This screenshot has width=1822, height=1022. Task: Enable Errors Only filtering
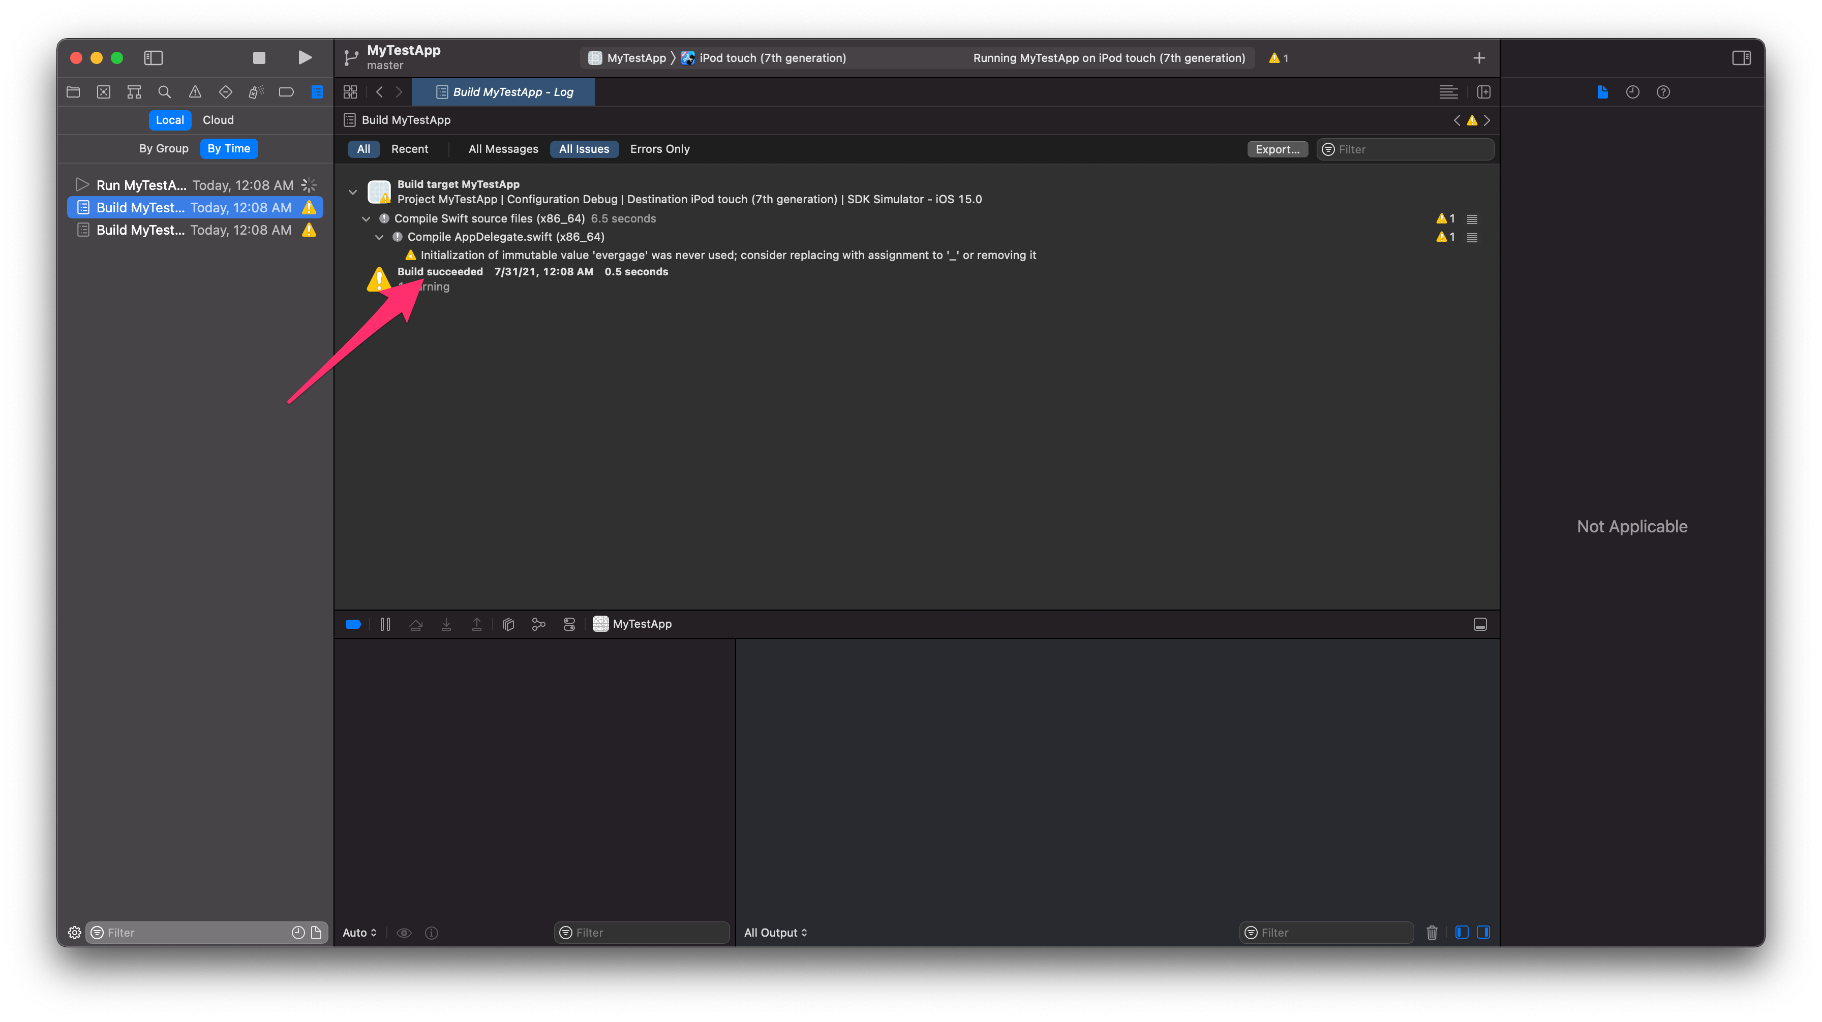[x=659, y=148]
